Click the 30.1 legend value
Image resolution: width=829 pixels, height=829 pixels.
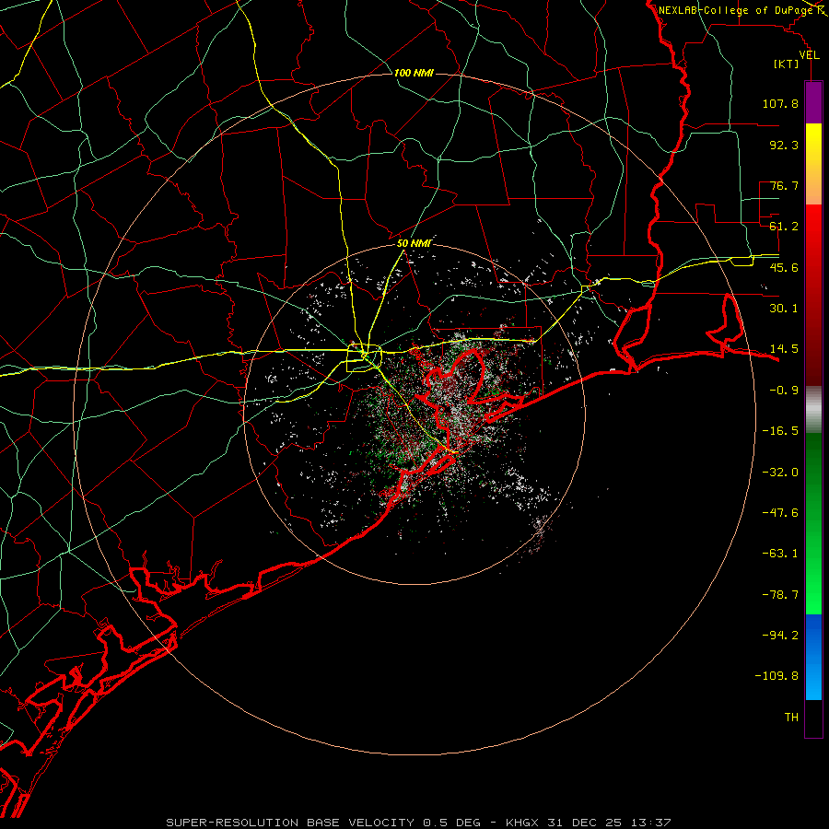click(x=784, y=309)
